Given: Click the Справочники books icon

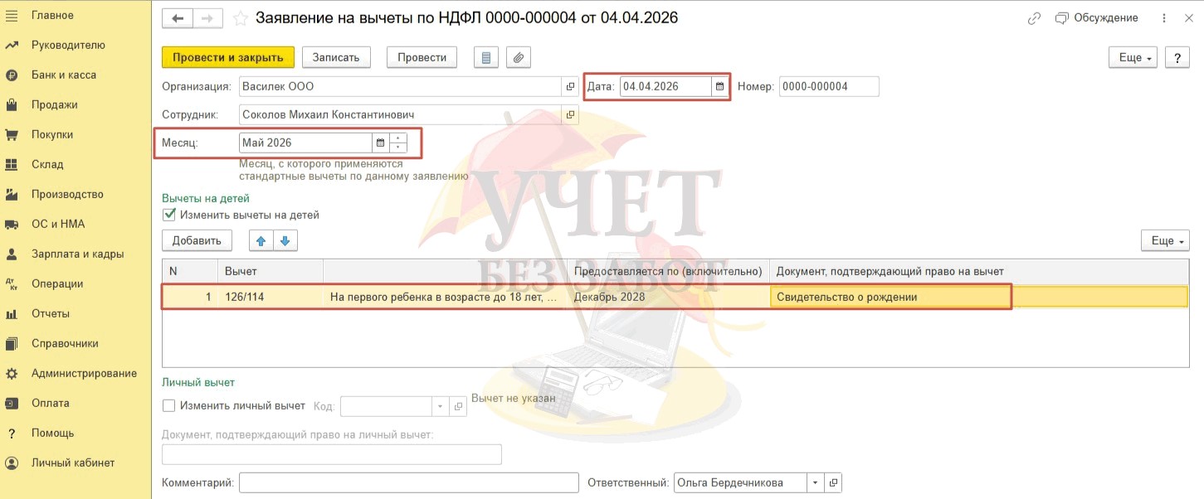Looking at the screenshot, I should pos(12,343).
